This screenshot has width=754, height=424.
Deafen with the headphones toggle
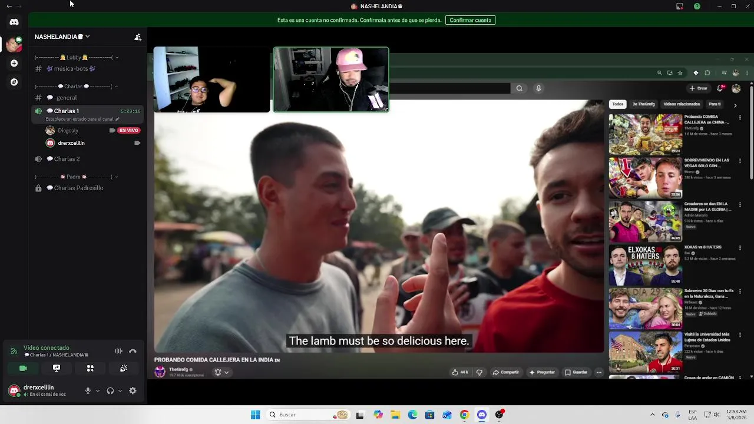click(110, 390)
